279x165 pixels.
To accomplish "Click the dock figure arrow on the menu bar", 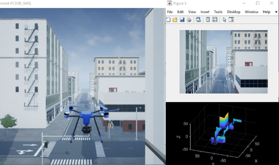I will coord(276,12).
